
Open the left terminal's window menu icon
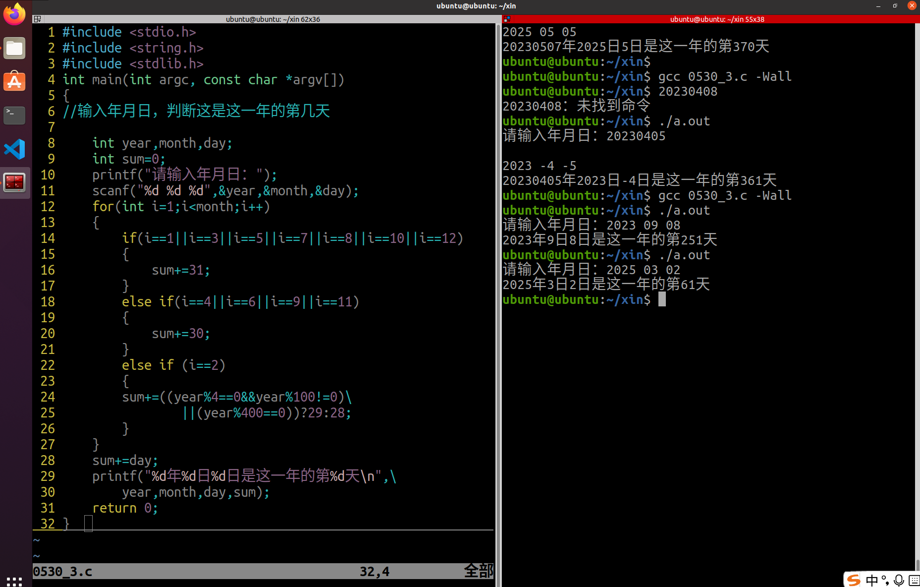[x=37, y=19]
